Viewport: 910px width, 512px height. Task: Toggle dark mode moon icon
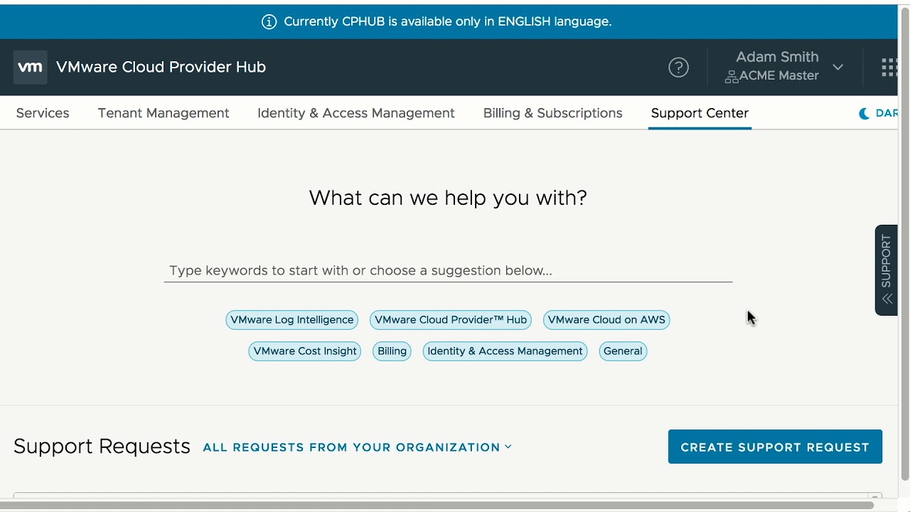(x=864, y=114)
